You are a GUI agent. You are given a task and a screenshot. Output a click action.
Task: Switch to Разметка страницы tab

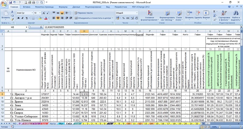[x=44, y=7]
